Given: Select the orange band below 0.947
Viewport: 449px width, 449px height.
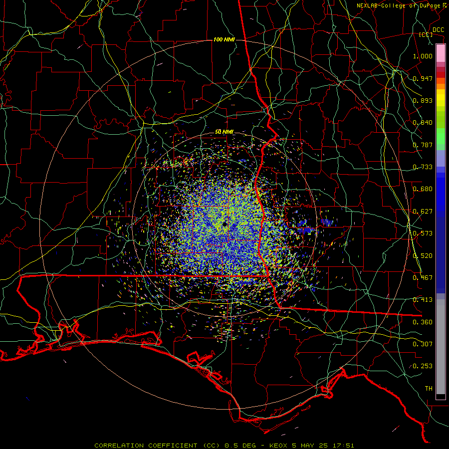Looking at the screenshot, I should 441,86.
